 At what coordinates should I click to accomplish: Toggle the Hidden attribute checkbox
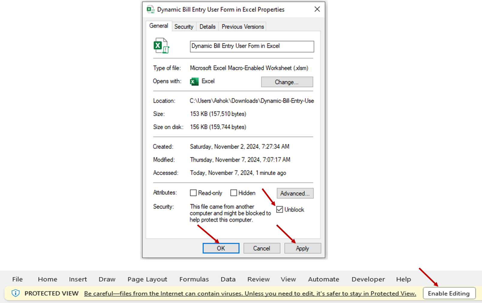coord(233,193)
